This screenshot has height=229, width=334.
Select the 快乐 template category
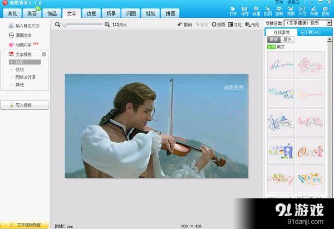pyautogui.click(x=25, y=62)
